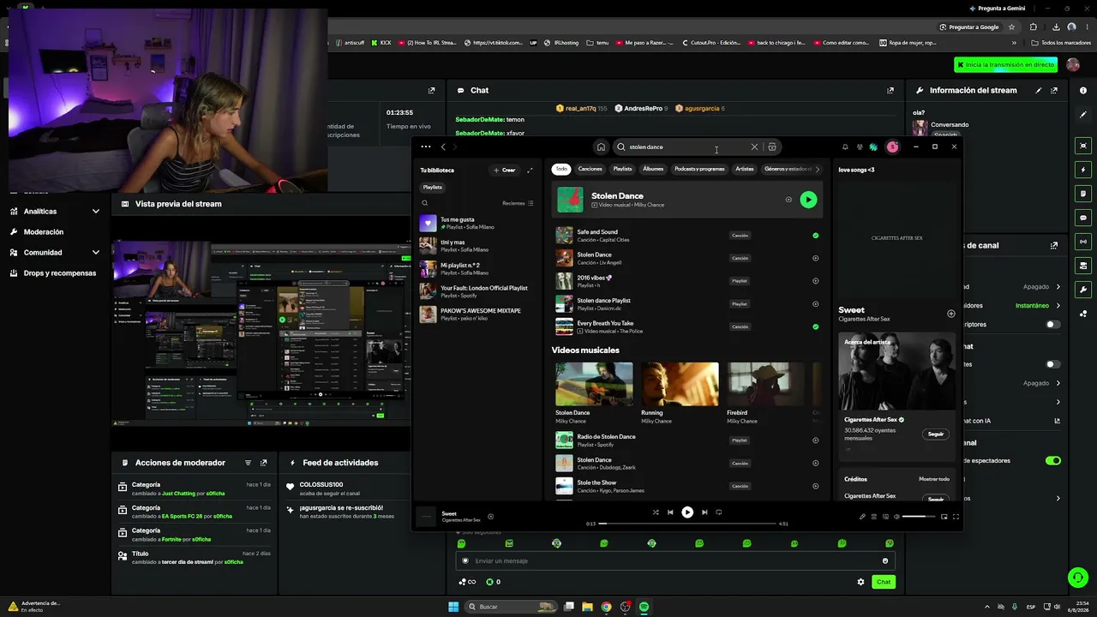Play Stolen Dance top result
Viewport: 1097px width, 617px height.
pyautogui.click(x=808, y=200)
